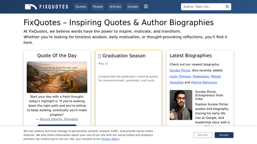The width and height of the screenshot is (257, 144).
Task: Go to the Articles section
Action: click(115, 7)
